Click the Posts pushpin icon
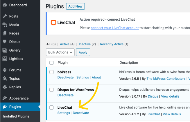Image resolution: width=190 pixels, height=122 pixels. [x=5, y=17]
